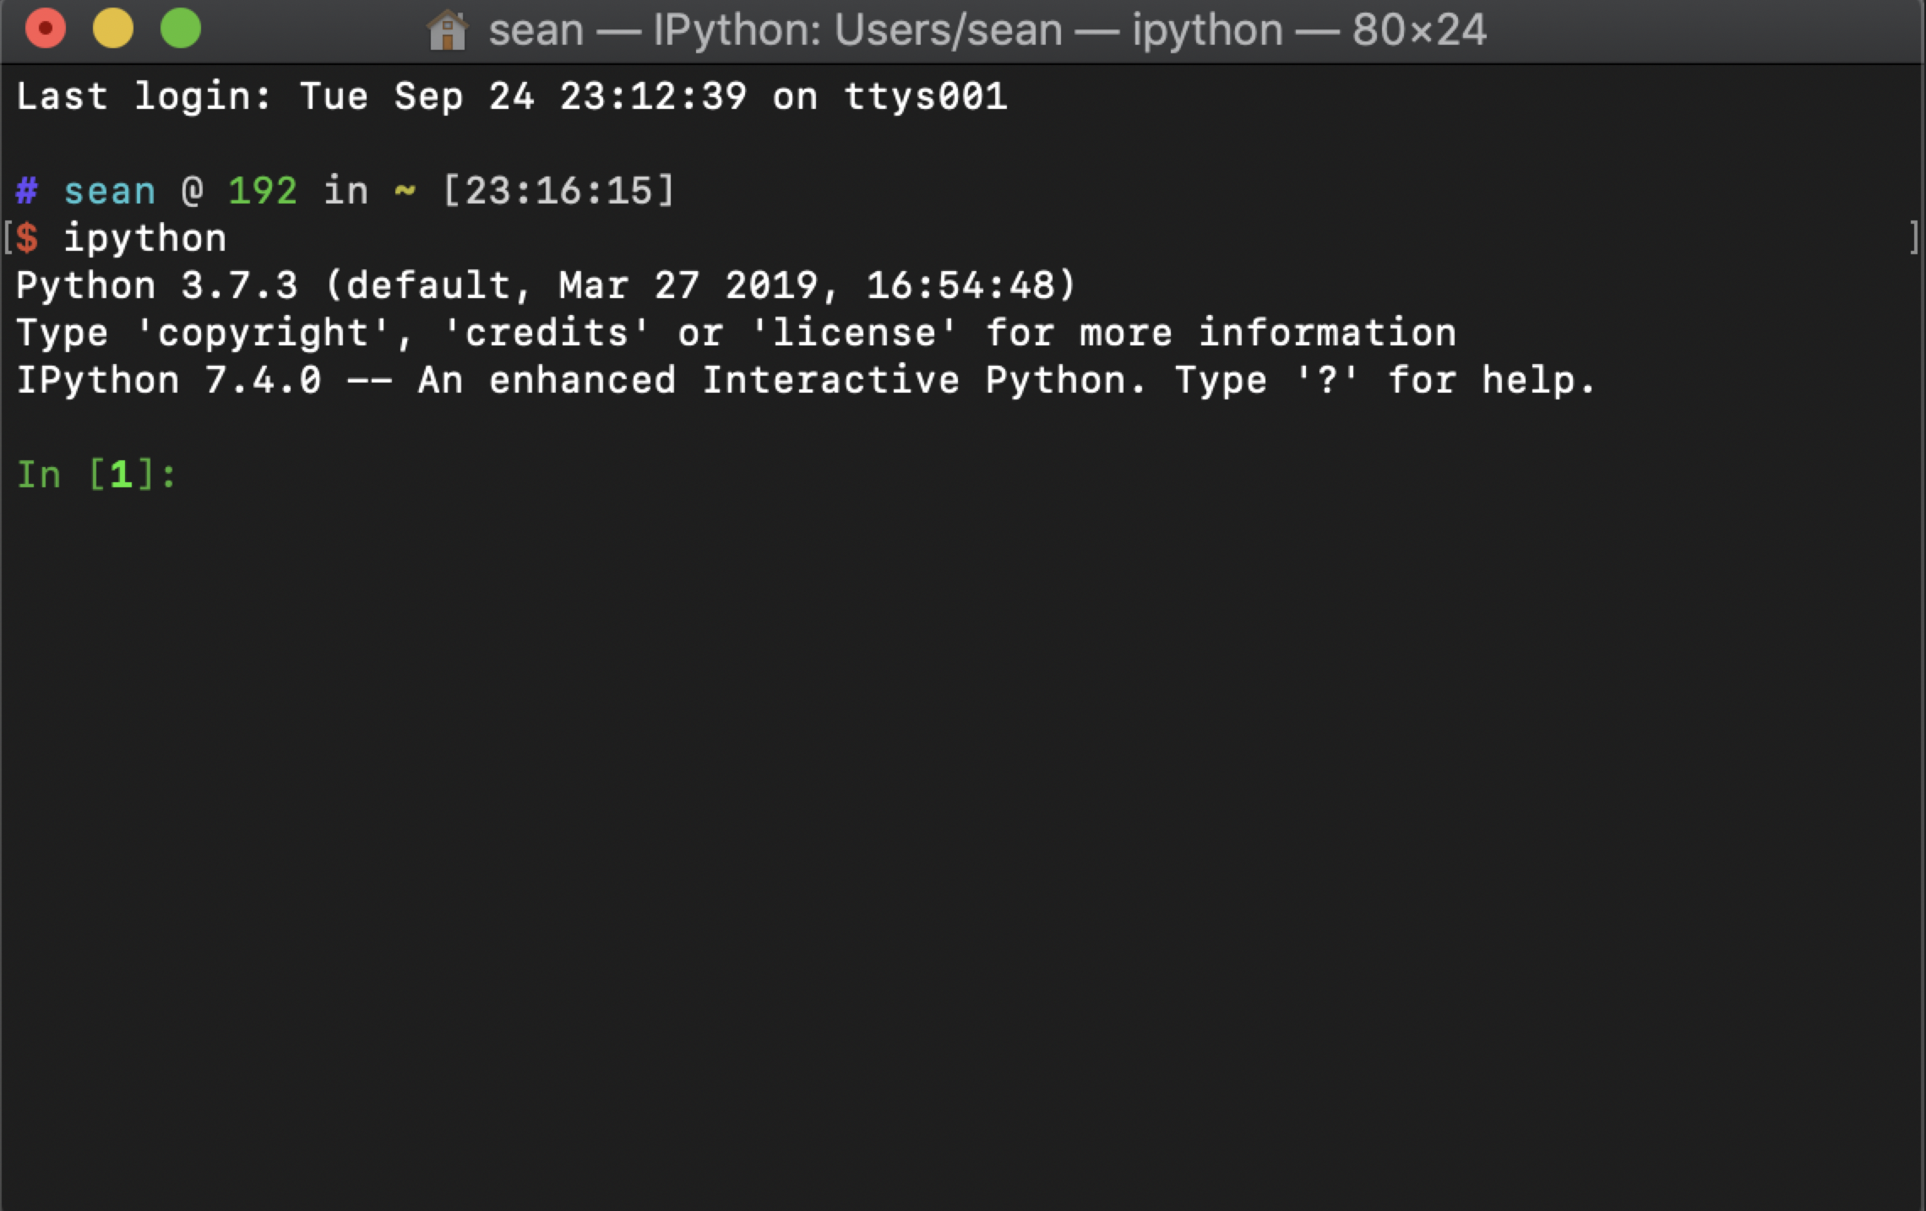Image resolution: width=1926 pixels, height=1211 pixels.
Task: Click the word 'copyright' in the banner
Action: pos(264,334)
